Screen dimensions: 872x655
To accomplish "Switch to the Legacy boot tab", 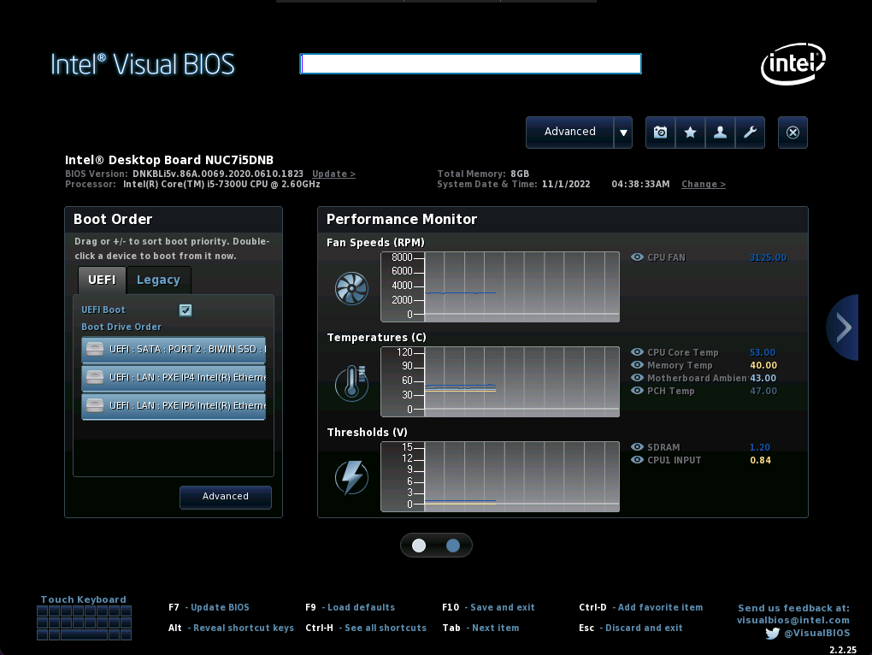I will click(158, 280).
